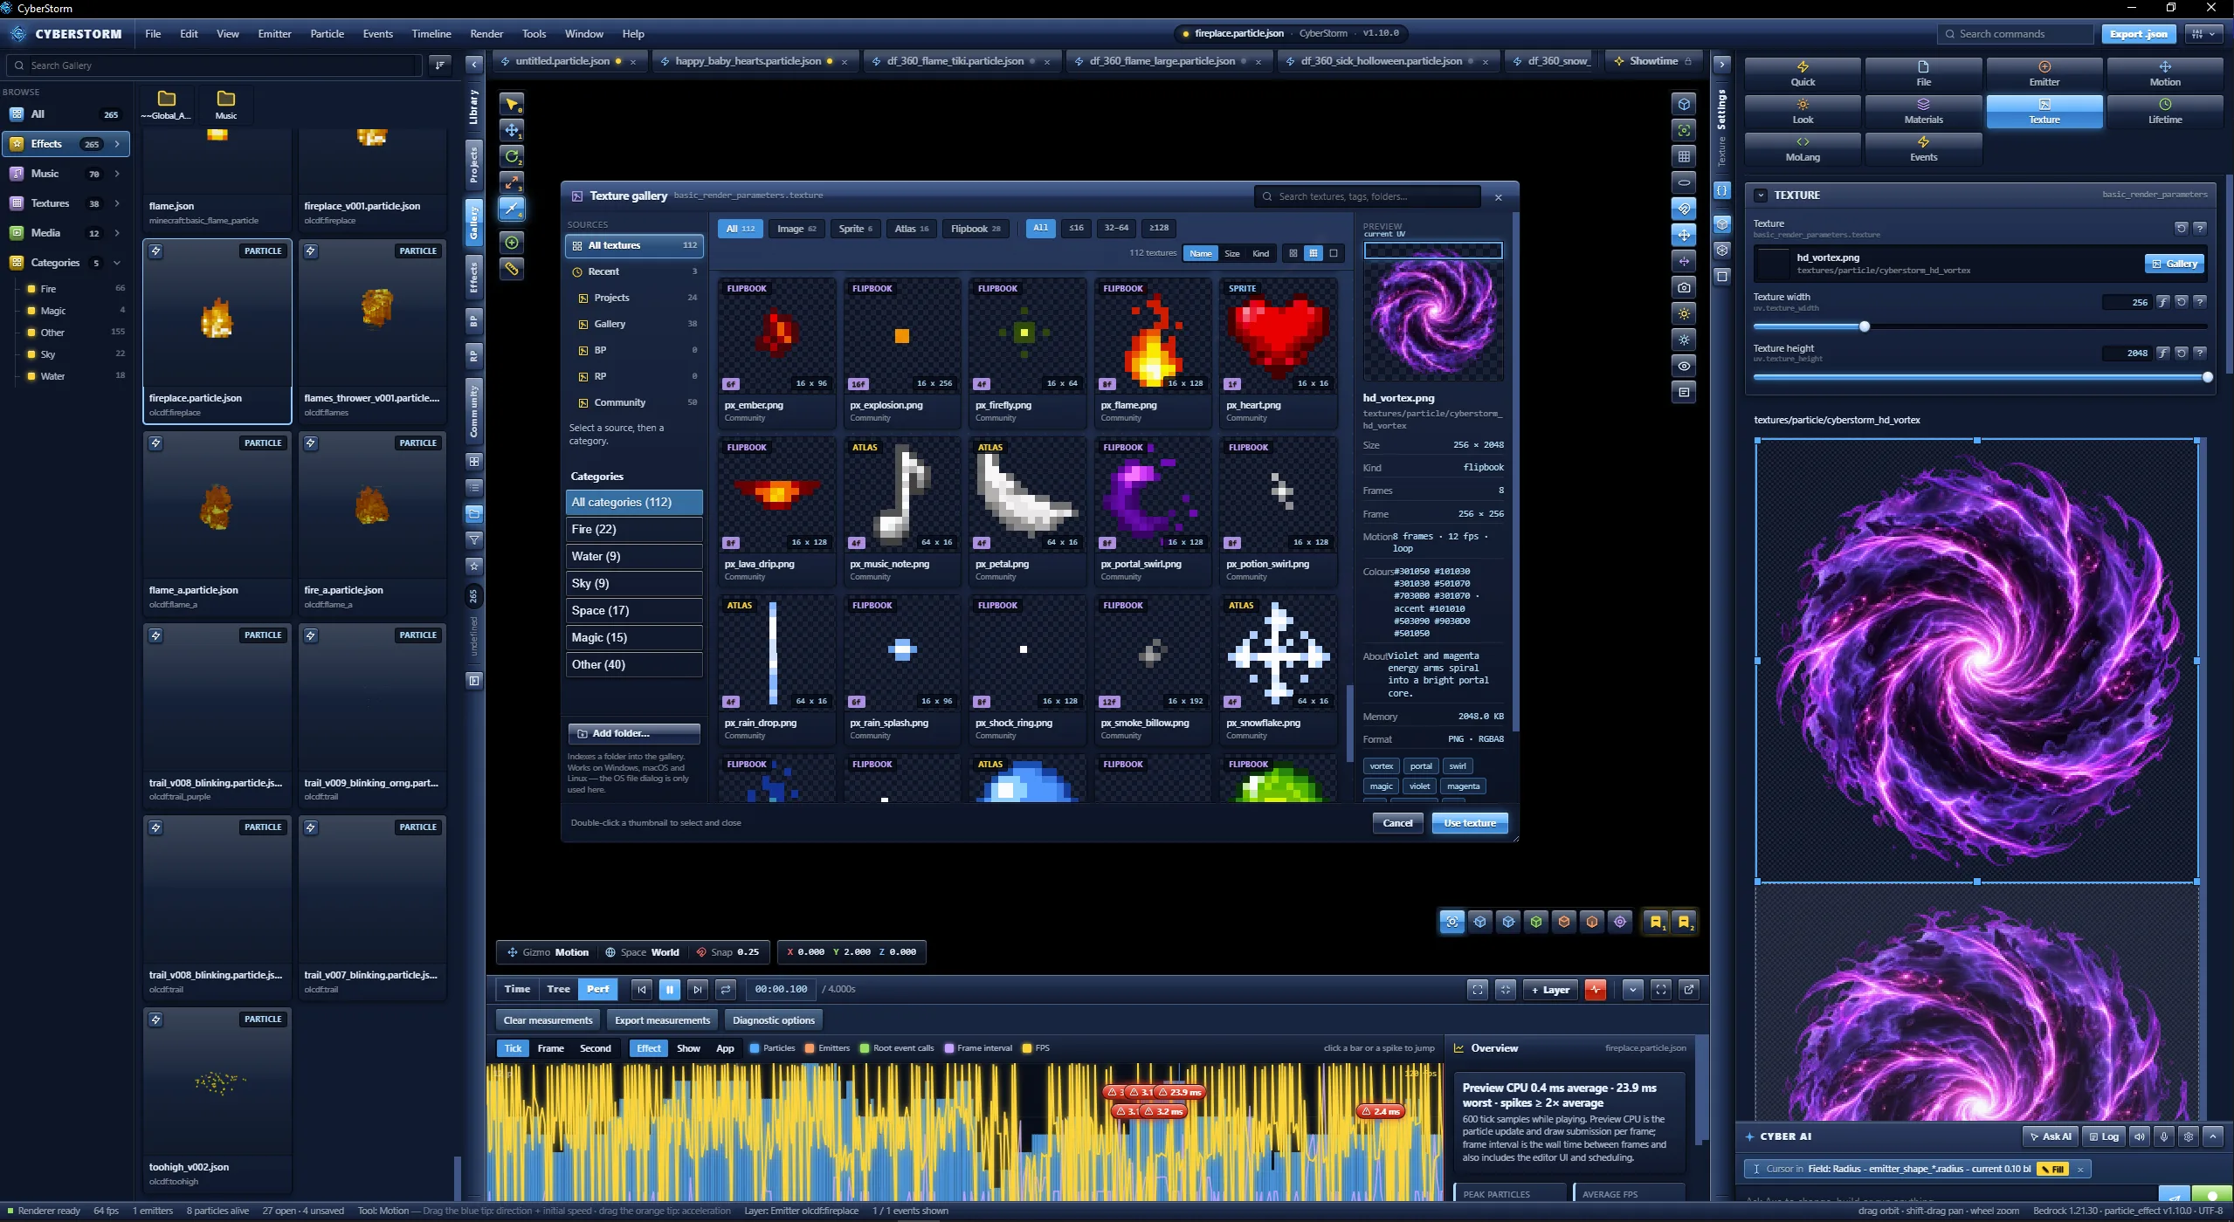Click the camera screenshot icon in viewport
2234x1222 pixels.
pyautogui.click(x=1684, y=287)
